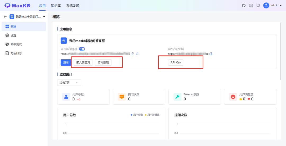Click the API访问凭据 label
This screenshot has height=146, width=286.
176,49
